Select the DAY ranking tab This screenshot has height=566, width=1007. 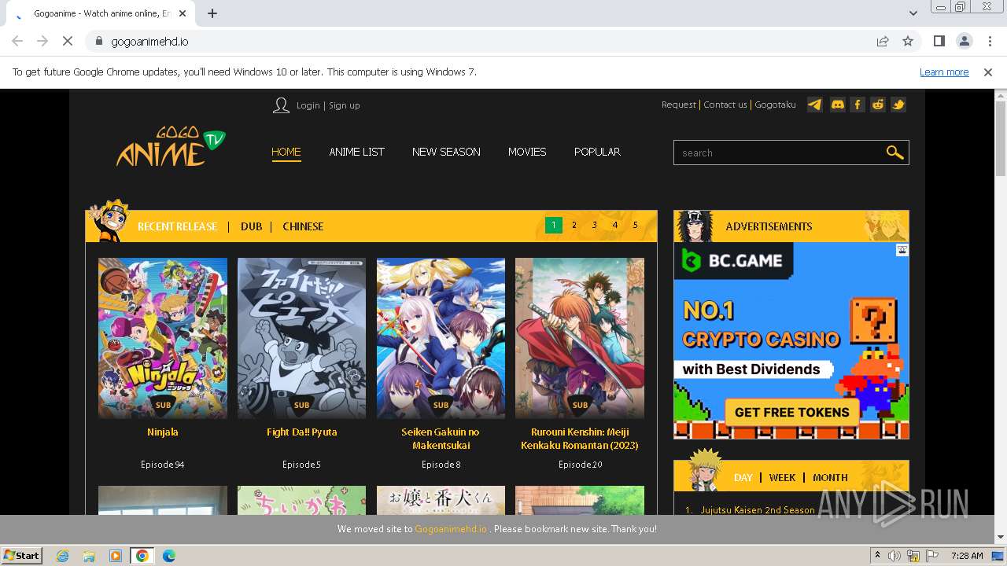[x=743, y=477]
